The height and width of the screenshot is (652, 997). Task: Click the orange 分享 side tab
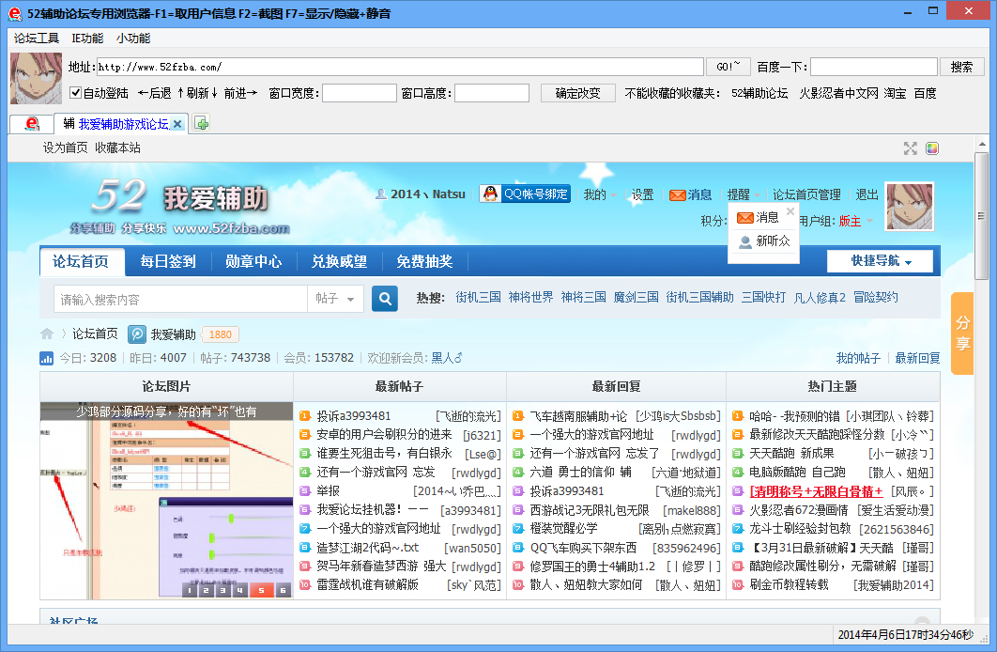pyautogui.click(x=962, y=333)
